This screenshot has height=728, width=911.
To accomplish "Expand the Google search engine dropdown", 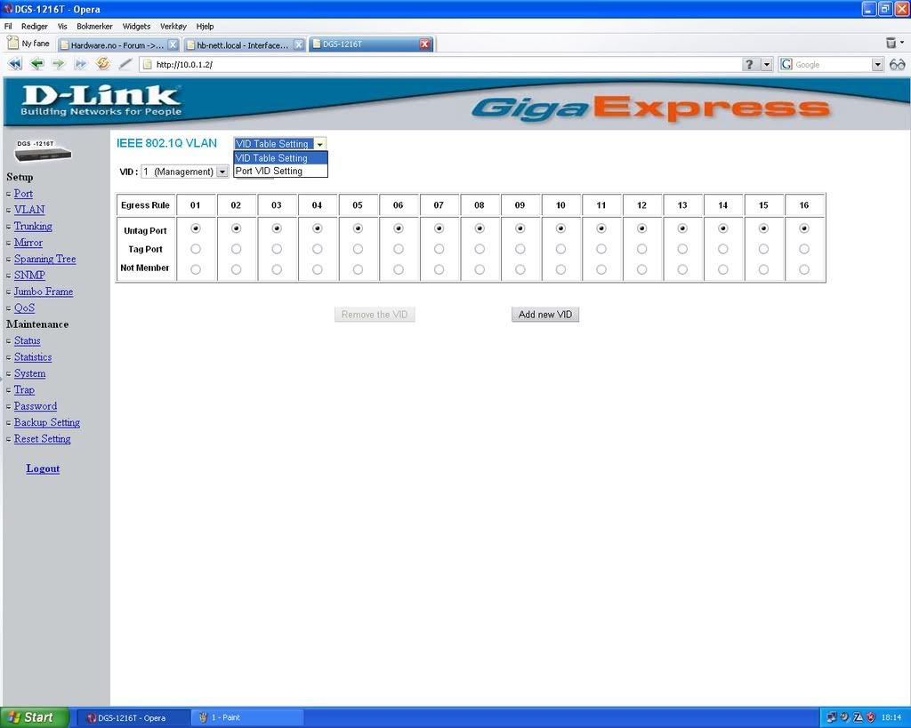I will click(877, 65).
